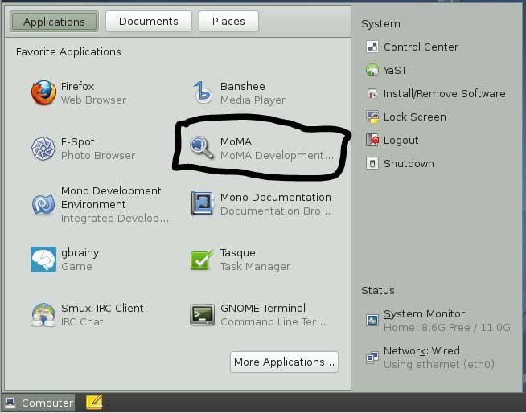The height and width of the screenshot is (413, 526).
Task: Start the gbrainy game icon
Action: [x=43, y=260]
